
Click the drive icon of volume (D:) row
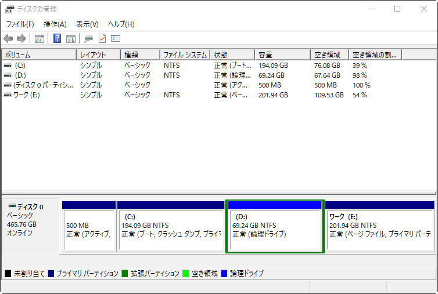click(8, 75)
